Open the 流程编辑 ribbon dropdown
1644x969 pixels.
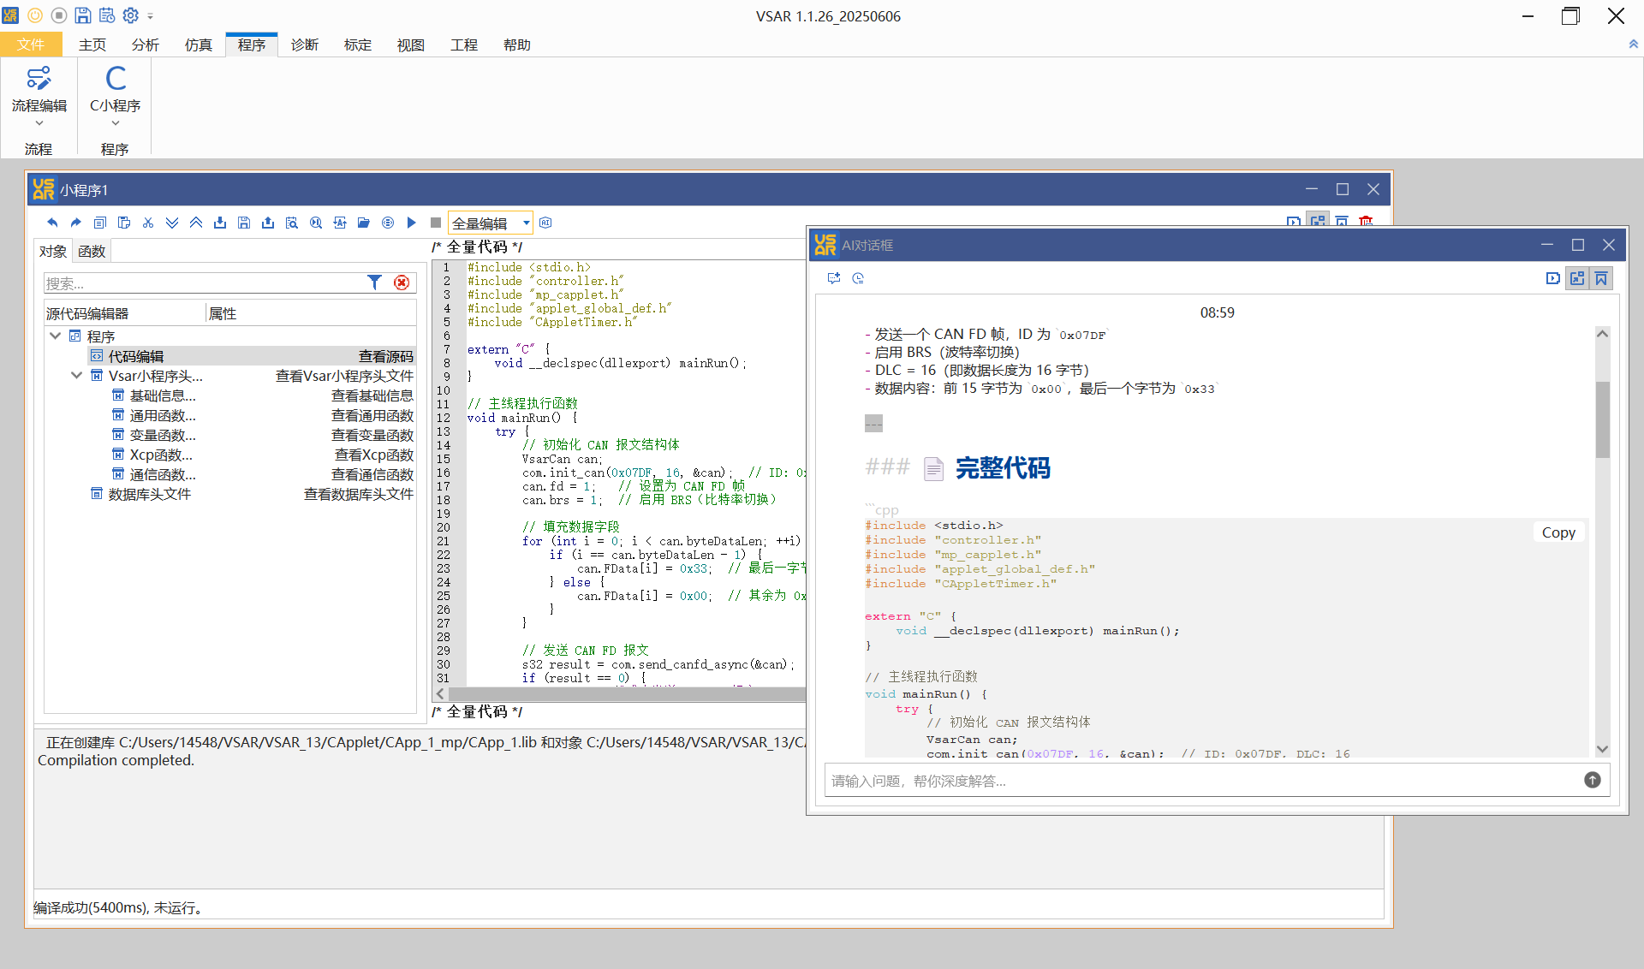click(x=39, y=96)
